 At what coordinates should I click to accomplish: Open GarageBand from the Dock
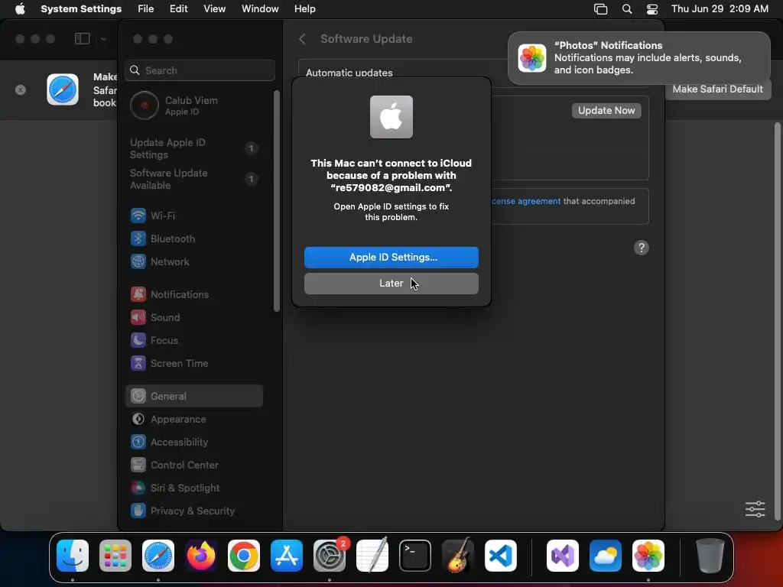tap(458, 555)
